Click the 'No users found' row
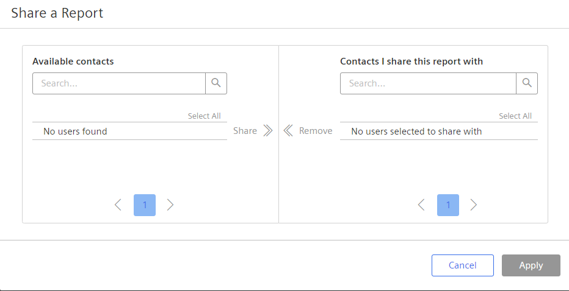Viewport: 569px width, 291px height. point(129,131)
